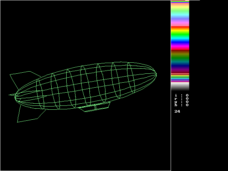Click the nose tip of the wireframe airship

(x=156, y=74)
